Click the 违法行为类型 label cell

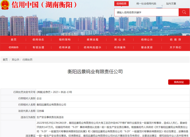[x=18, y=117]
